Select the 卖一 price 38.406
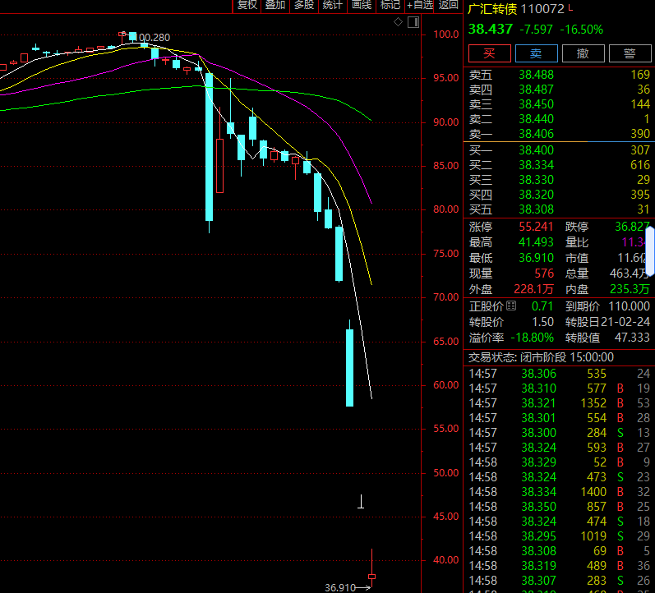The height and width of the screenshot is (593, 655). [x=537, y=134]
